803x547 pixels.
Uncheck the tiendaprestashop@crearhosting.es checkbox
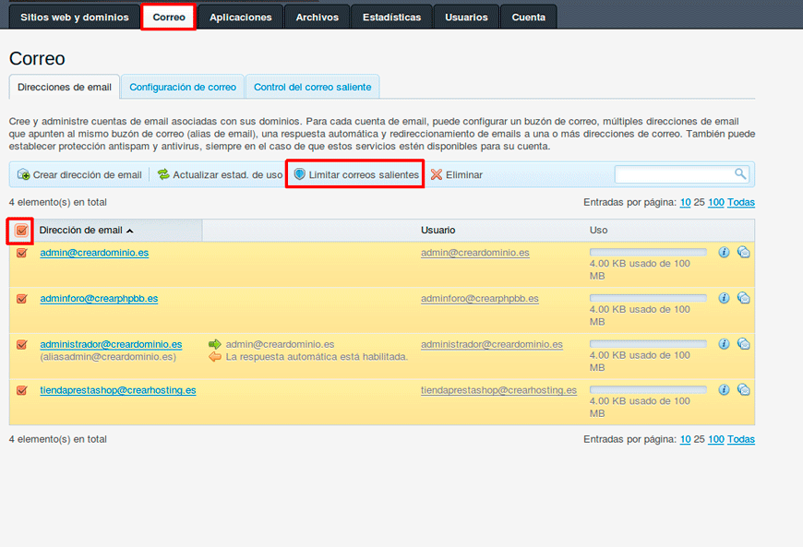click(x=21, y=390)
